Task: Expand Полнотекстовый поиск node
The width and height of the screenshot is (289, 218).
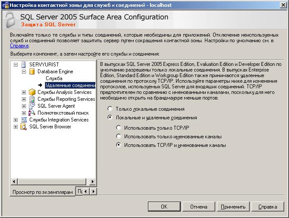Action: (x=24, y=113)
